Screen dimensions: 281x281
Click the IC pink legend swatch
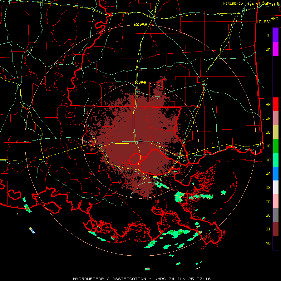[276, 201]
